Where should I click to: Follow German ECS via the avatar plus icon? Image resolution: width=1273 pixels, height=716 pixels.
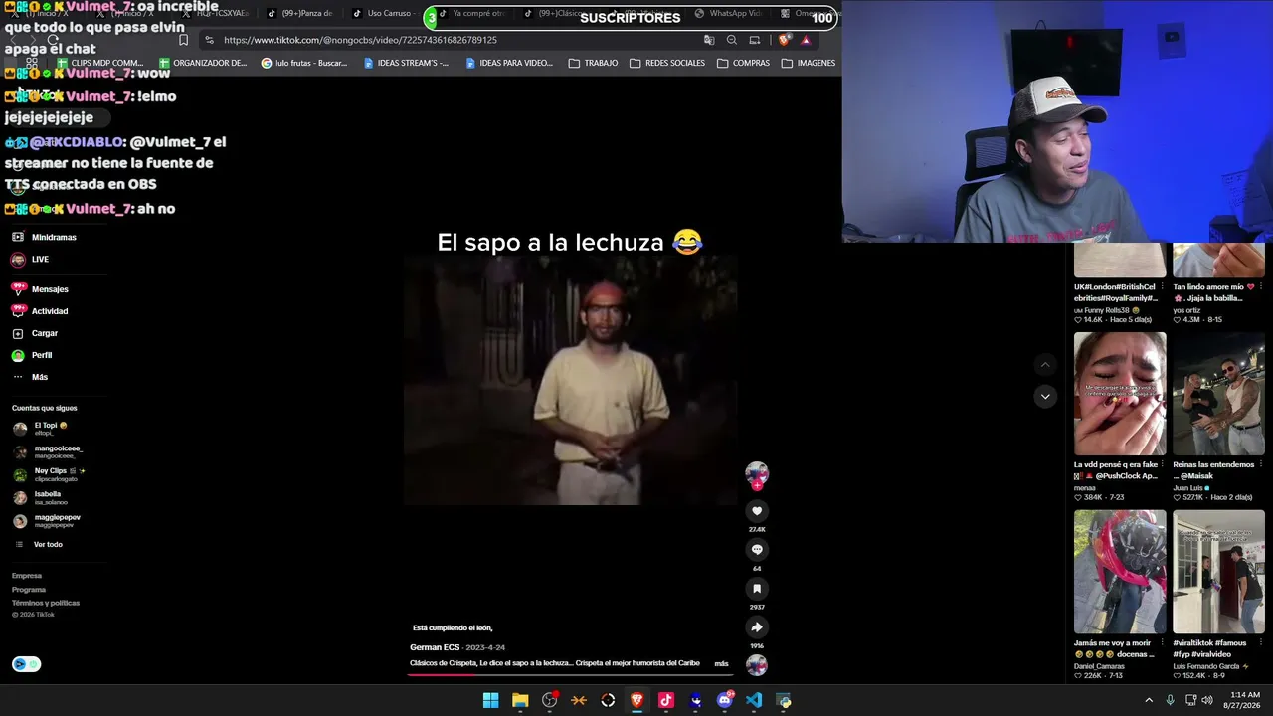pos(757,485)
